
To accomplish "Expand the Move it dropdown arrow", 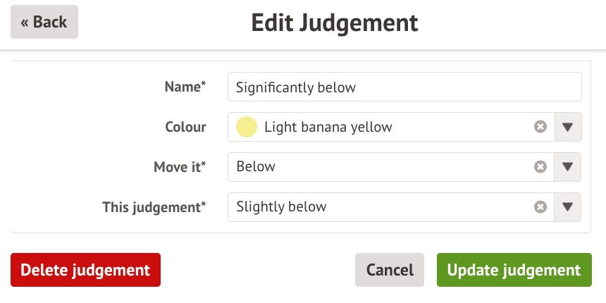I will 568,168.
